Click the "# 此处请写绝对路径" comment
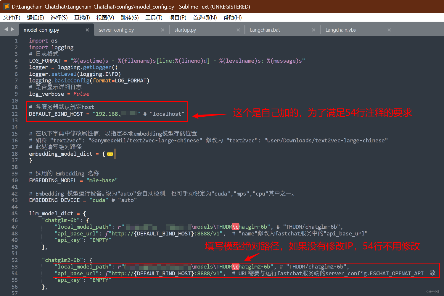This screenshot has width=444, height=296. (55, 147)
